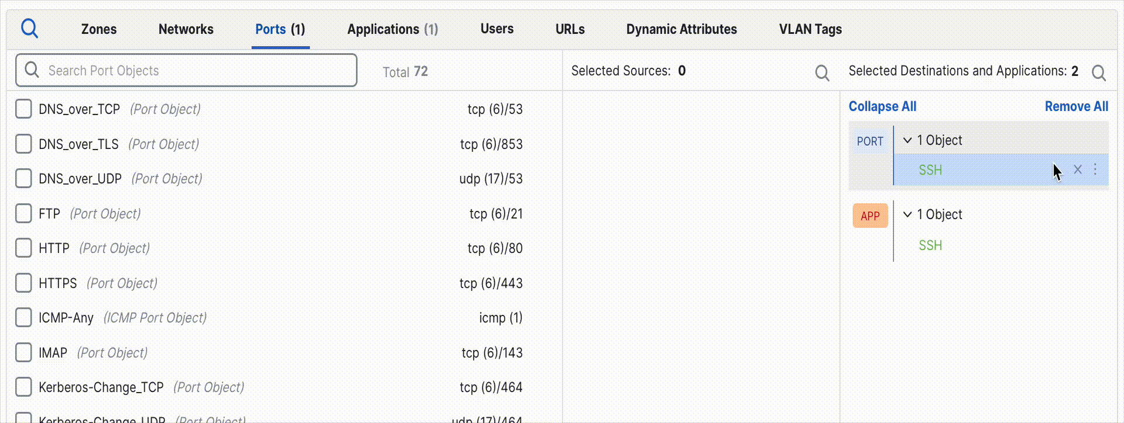Check the ICMP-Any checkbox
Screen dimensions: 1124x423
23,317
